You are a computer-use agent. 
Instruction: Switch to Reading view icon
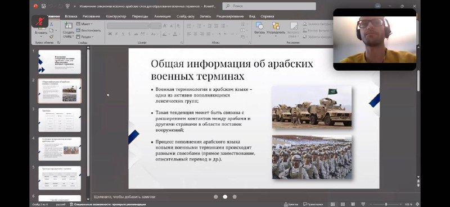[x=353, y=204]
